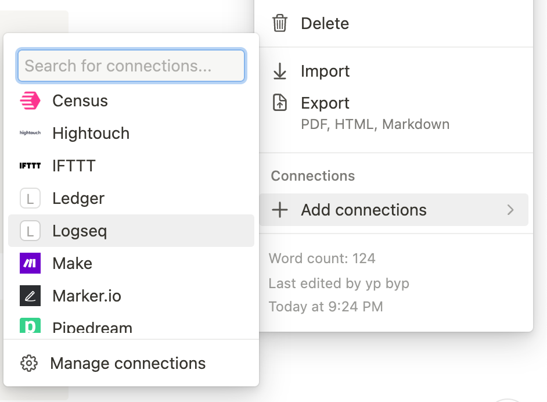Open Manage connections
Image resolution: width=547 pixels, height=402 pixels.
131,363
